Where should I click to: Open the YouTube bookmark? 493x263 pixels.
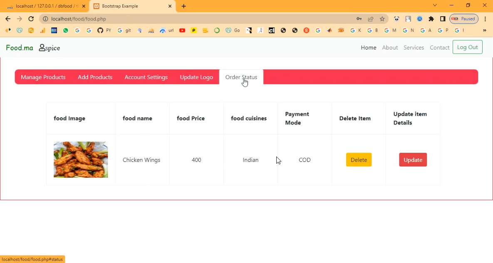[182, 30]
